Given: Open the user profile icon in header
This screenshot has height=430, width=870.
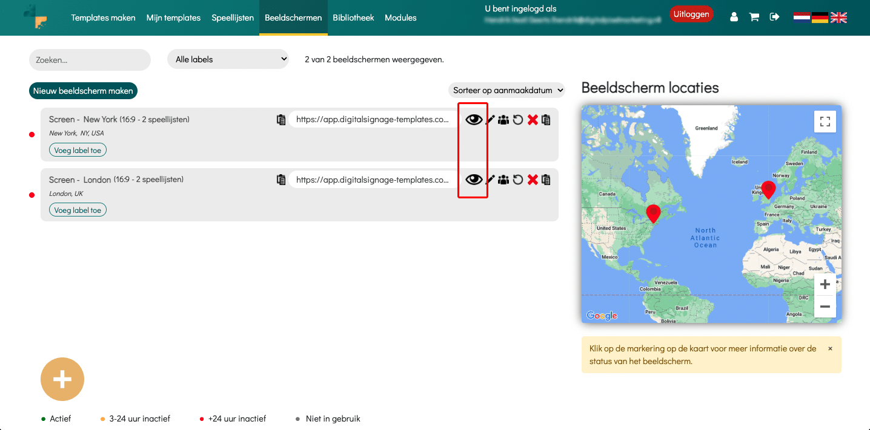Looking at the screenshot, I should click(734, 17).
